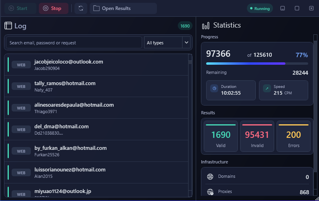This screenshot has height=201, width=319.
Task: Expand the chevron arrow beside All types
Action: click(187, 42)
